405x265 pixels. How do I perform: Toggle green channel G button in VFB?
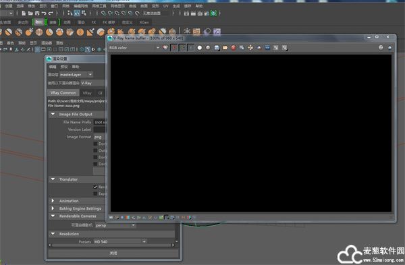pyautogui.click(x=183, y=47)
